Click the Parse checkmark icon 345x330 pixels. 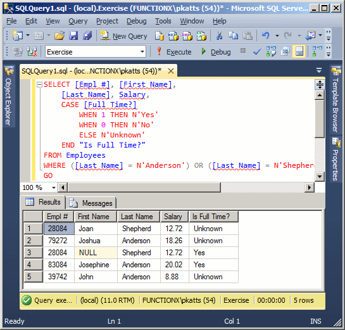257,52
